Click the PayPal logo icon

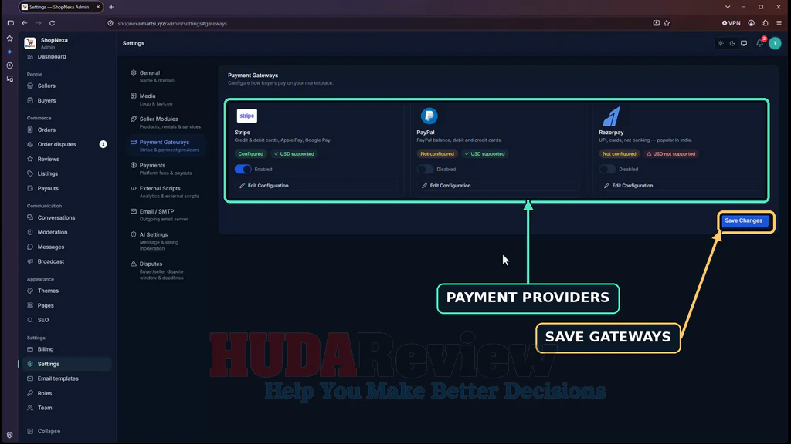coord(429,116)
